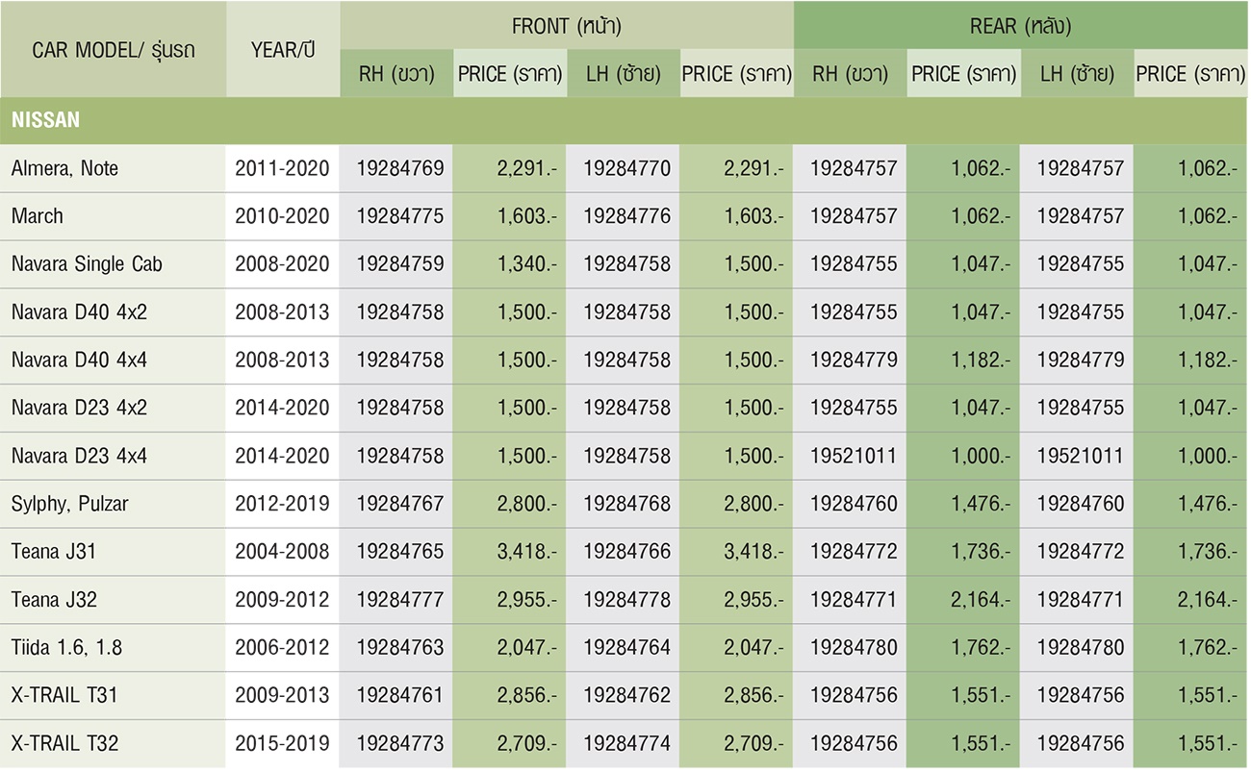The width and height of the screenshot is (1251, 772).
Task: Select part number 19284778
Action: (x=627, y=600)
